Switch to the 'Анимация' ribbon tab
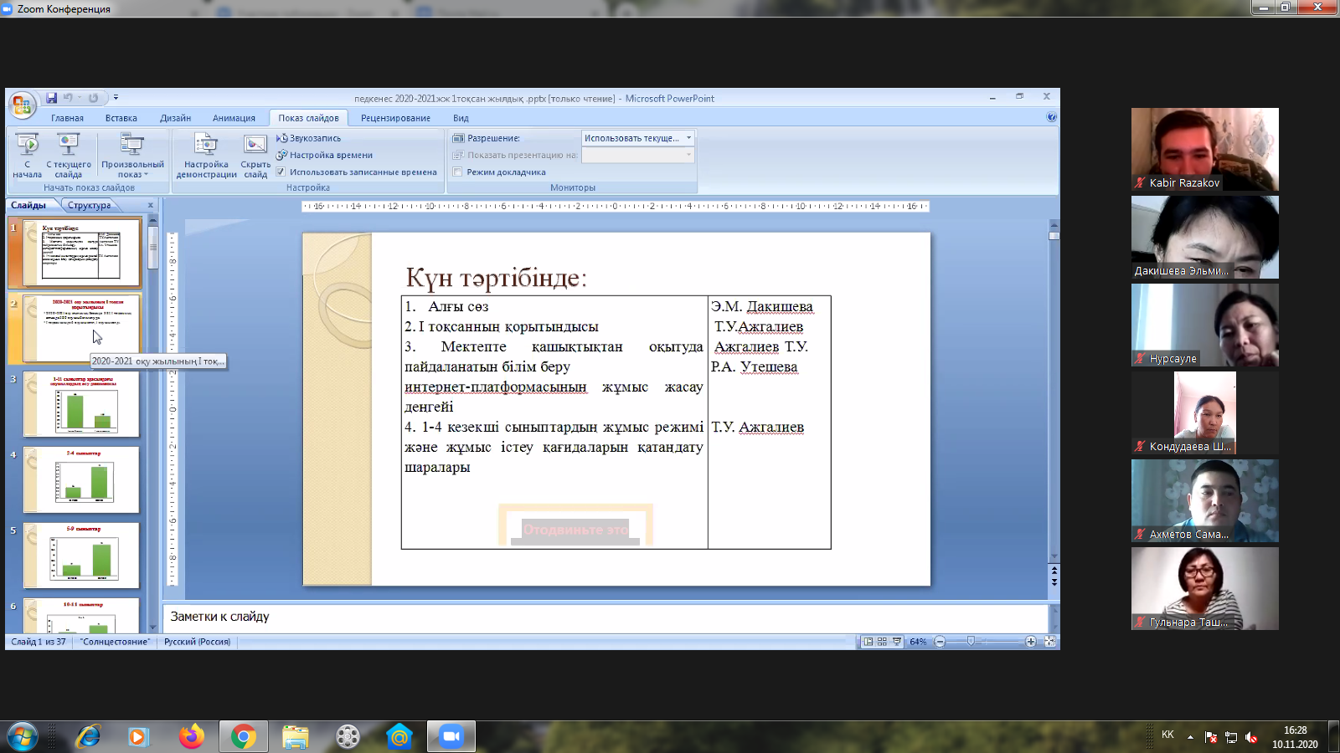The image size is (1340, 753). pyautogui.click(x=234, y=118)
